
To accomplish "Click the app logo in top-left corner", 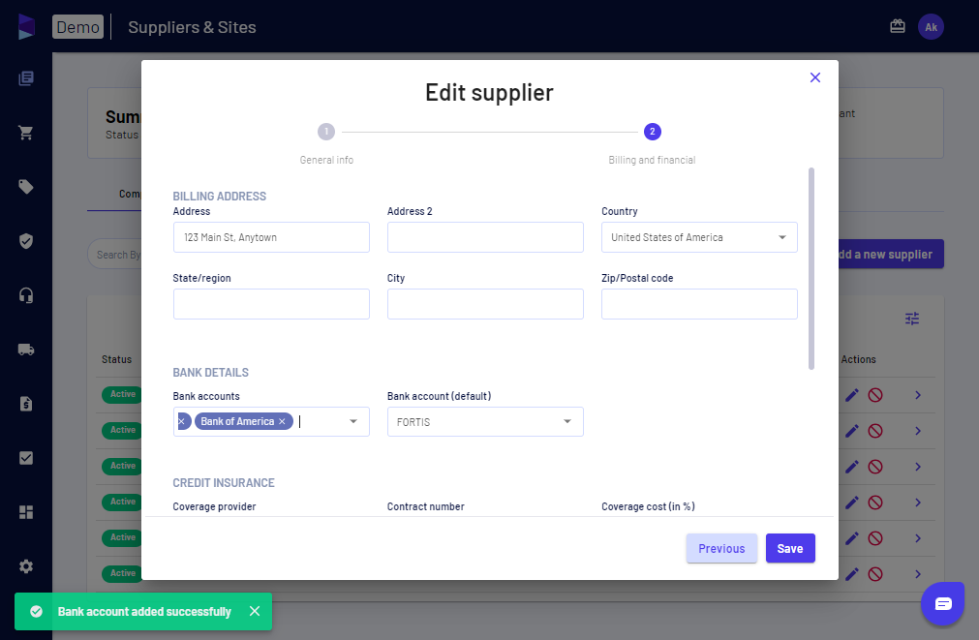I will coord(25,27).
